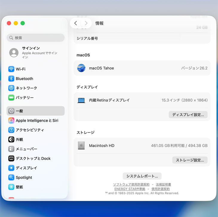This screenshot has height=217, width=218.
Task: Open ソフトウェア使用許諾契約 link
Action: 131,185
